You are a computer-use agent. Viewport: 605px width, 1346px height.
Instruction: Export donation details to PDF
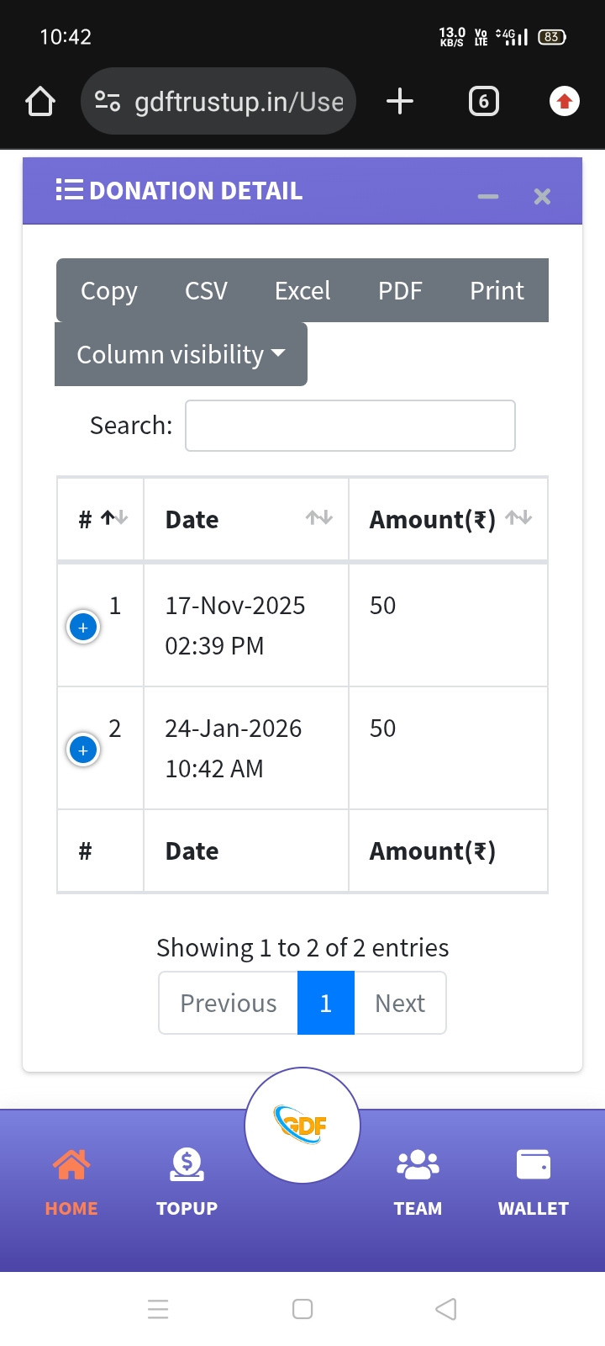[x=400, y=291]
